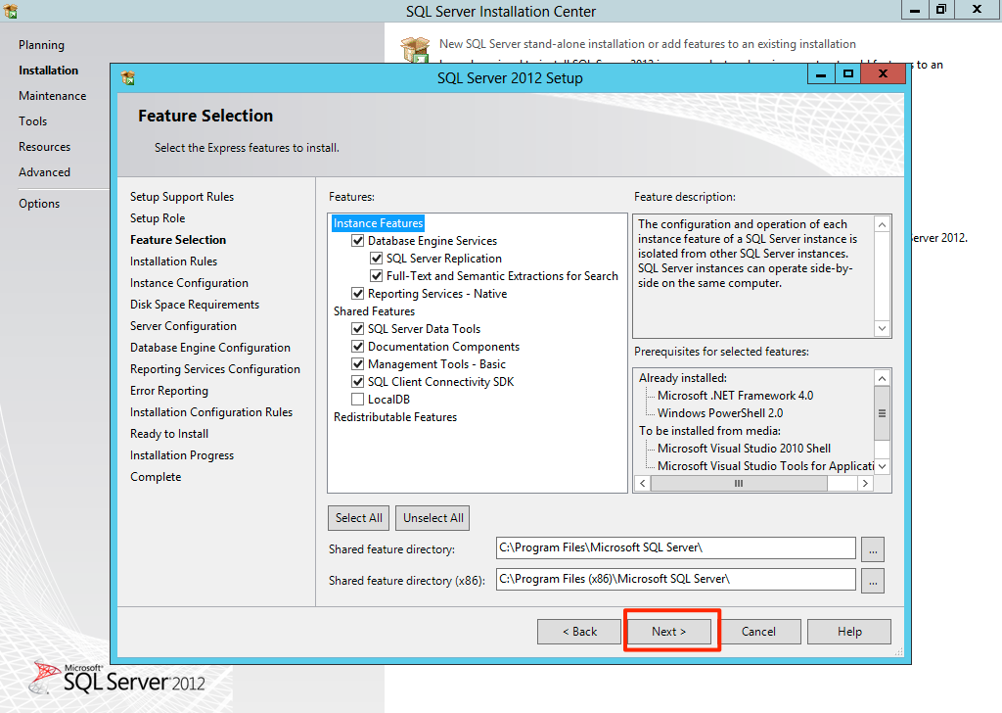The width and height of the screenshot is (1002, 713).
Task: Click Setup Support Rules step
Action: [x=182, y=197]
